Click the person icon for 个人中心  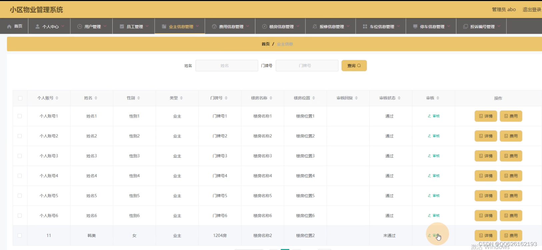point(38,26)
